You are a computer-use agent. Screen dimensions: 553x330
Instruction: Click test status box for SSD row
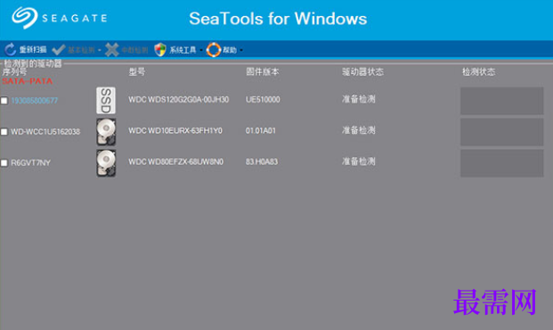tap(502, 101)
